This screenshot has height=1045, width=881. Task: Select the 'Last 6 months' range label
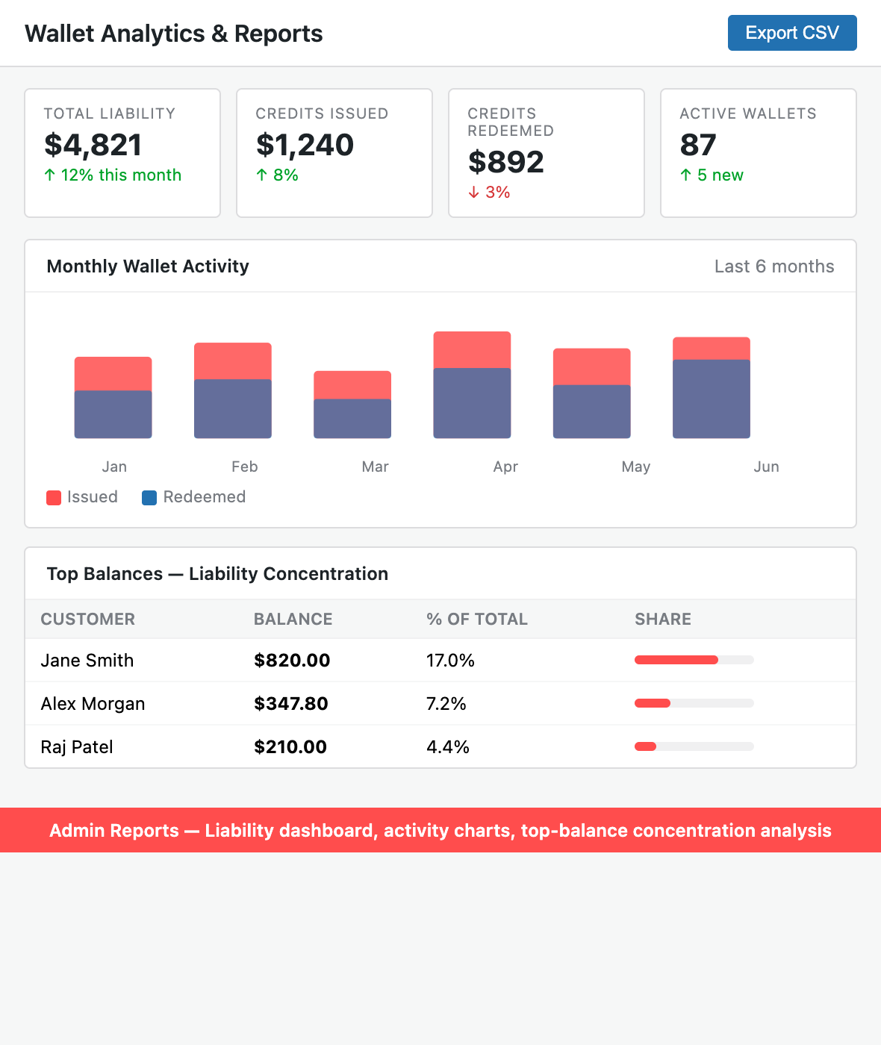774,266
